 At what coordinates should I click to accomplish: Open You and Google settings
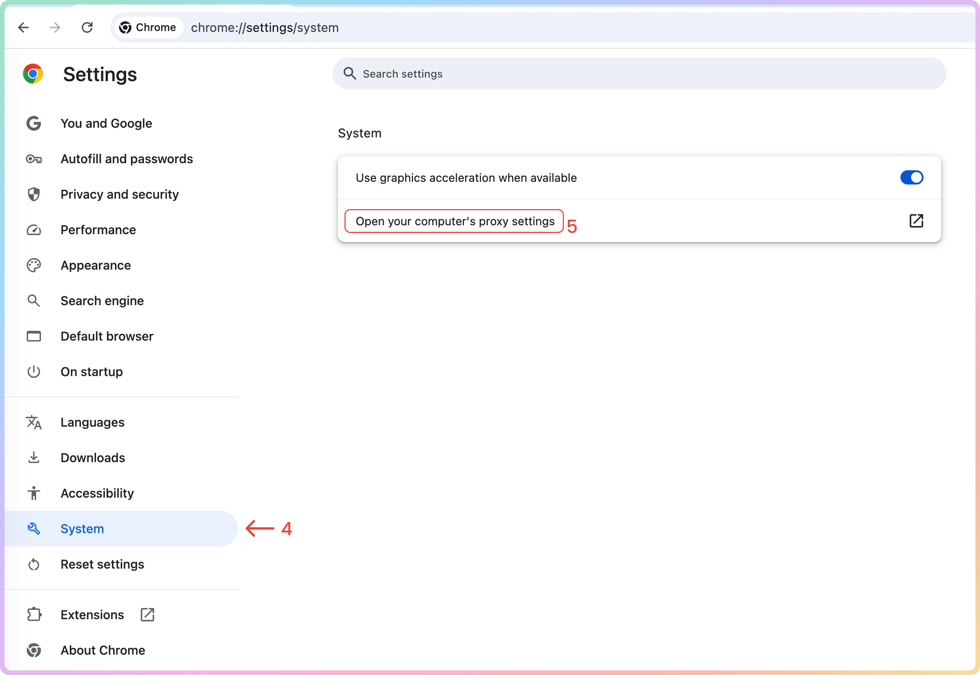click(106, 124)
